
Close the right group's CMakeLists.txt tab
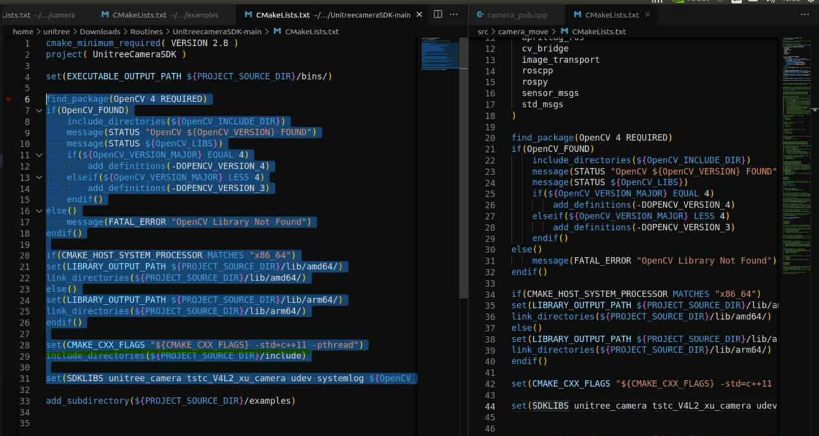648,15
